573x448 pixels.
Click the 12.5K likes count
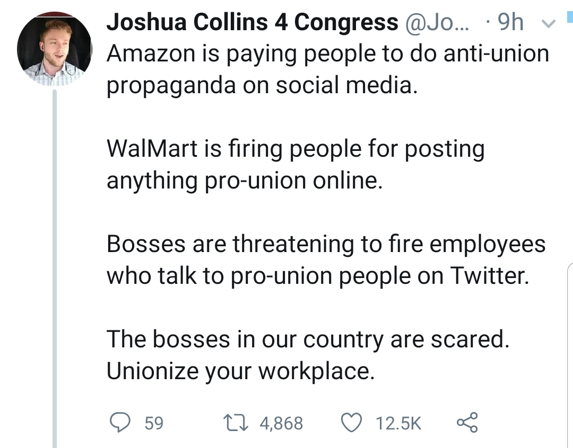click(398, 423)
